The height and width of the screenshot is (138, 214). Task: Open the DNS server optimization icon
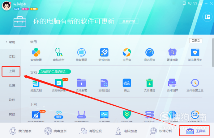click(150, 115)
